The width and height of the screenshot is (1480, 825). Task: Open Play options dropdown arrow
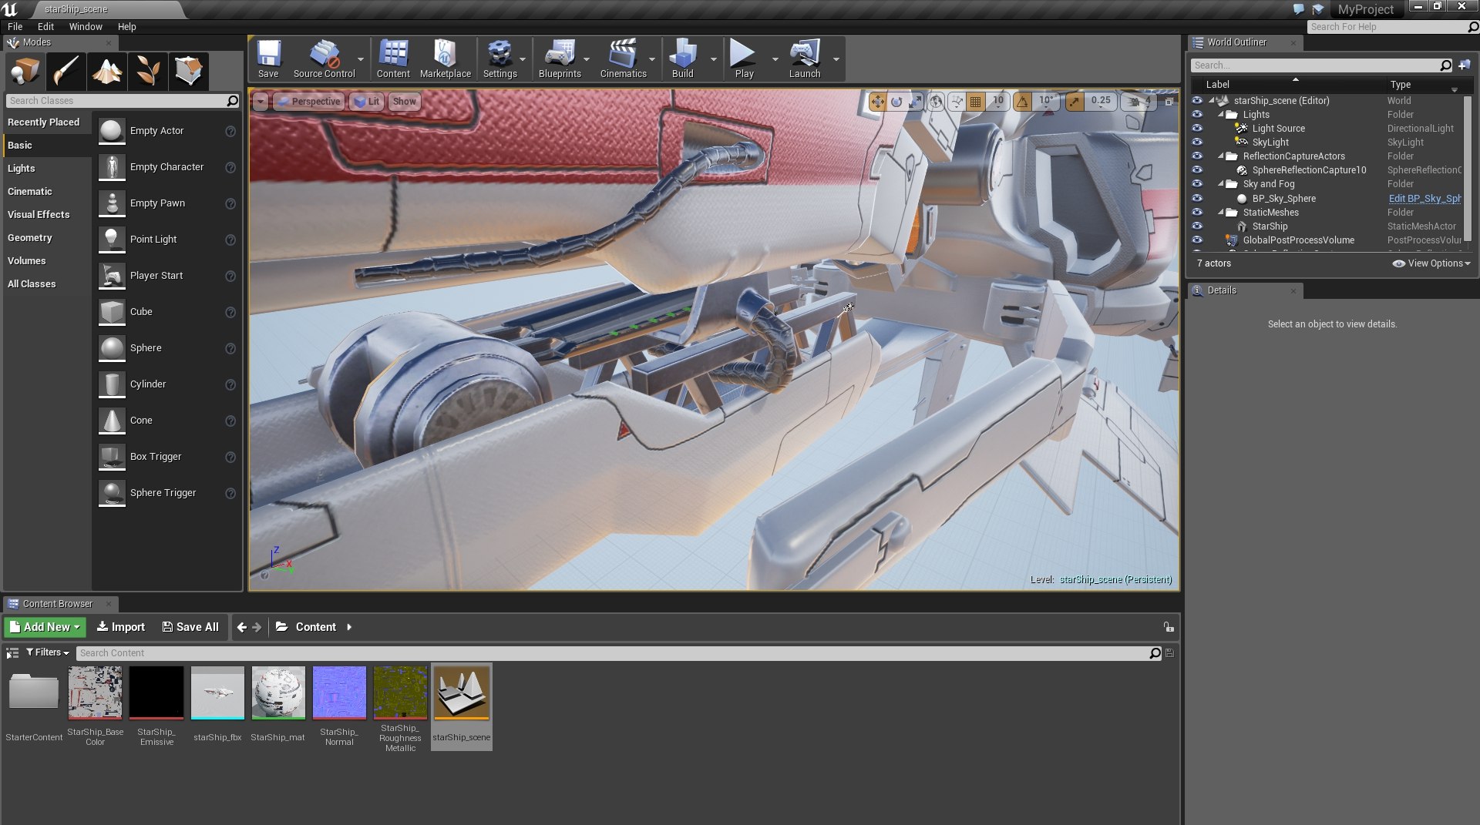pyautogui.click(x=775, y=59)
